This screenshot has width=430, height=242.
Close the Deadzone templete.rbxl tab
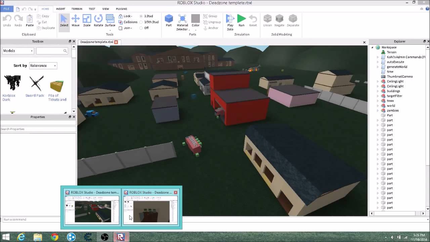[x=116, y=42]
